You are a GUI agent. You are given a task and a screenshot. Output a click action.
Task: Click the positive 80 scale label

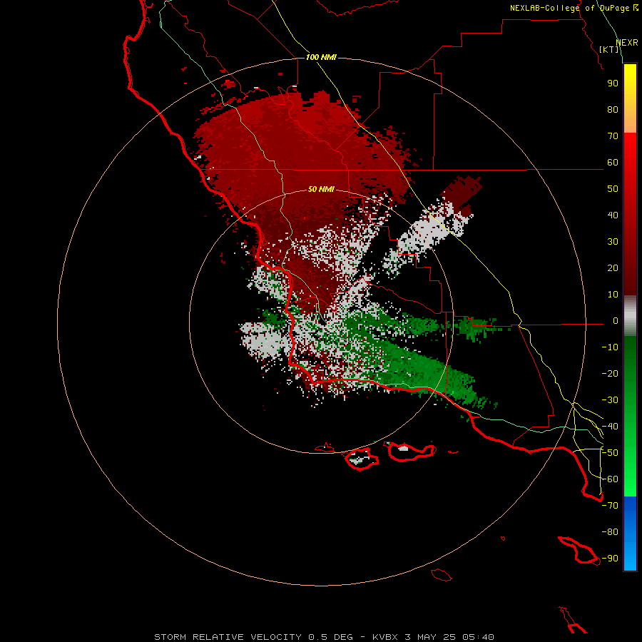pyautogui.click(x=613, y=110)
